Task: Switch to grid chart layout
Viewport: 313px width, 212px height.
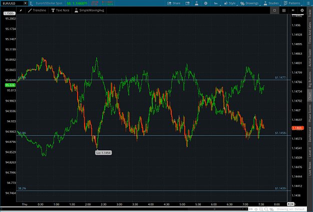Action: coord(284,11)
